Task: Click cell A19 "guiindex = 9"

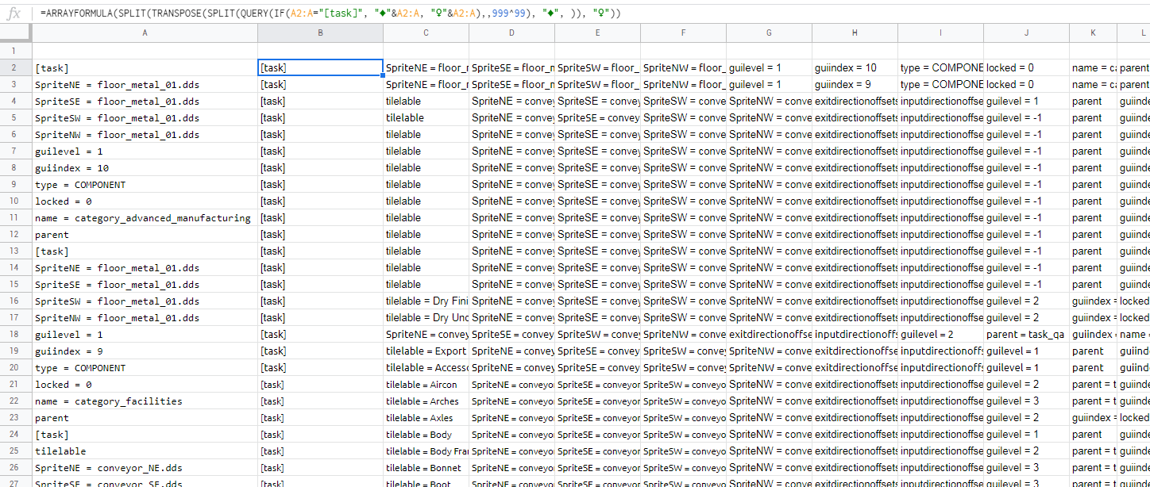Action: 145,351
